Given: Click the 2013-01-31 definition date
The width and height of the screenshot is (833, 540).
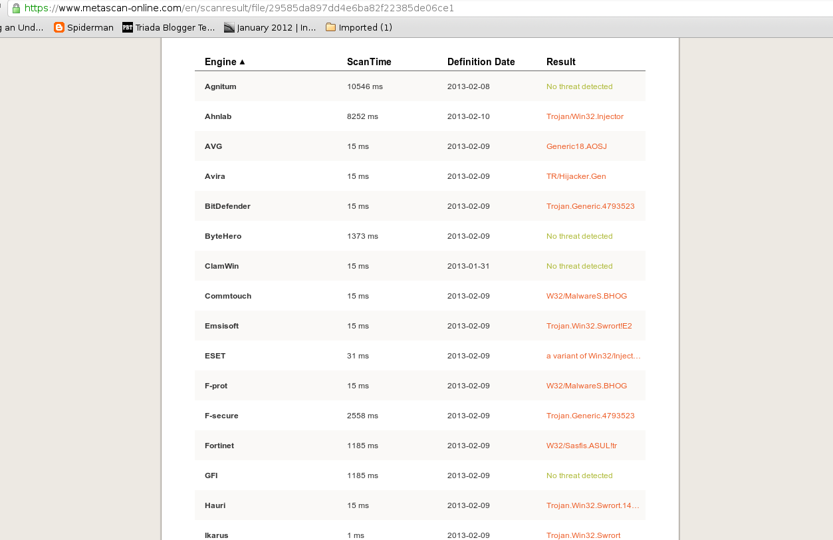Looking at the screenshot, I should [469, 266].
